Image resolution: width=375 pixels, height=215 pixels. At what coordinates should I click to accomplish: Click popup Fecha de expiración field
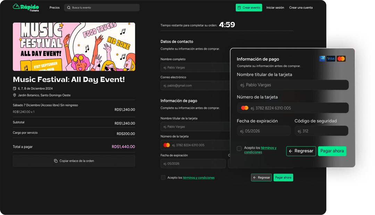(264, 131)
